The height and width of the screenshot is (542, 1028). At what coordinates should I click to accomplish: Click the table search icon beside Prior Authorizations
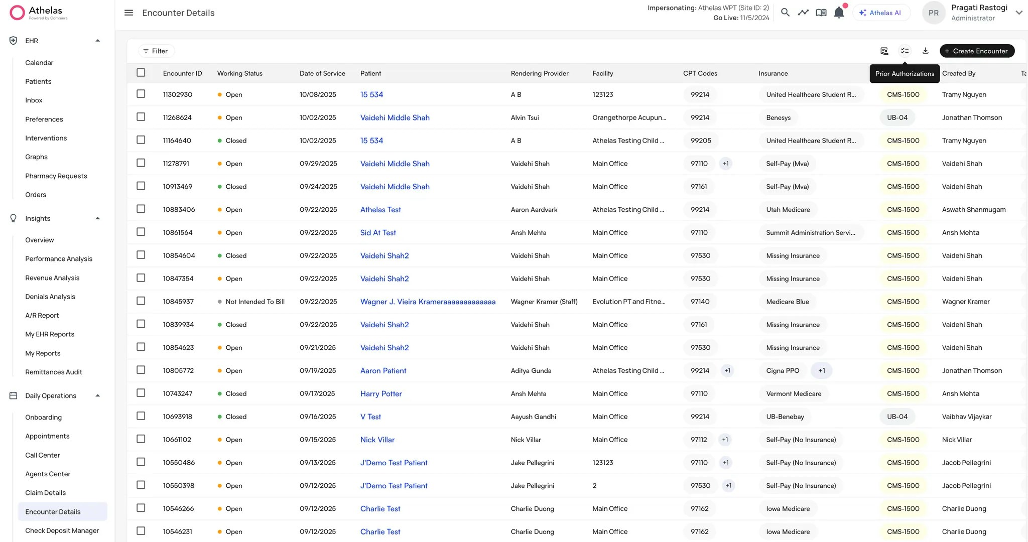[x=884, y=51]
